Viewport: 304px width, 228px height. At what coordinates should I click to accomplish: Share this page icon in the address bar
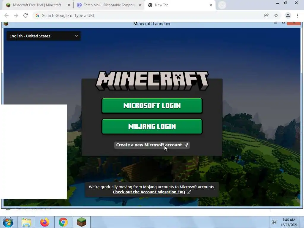tap(267, 15)
